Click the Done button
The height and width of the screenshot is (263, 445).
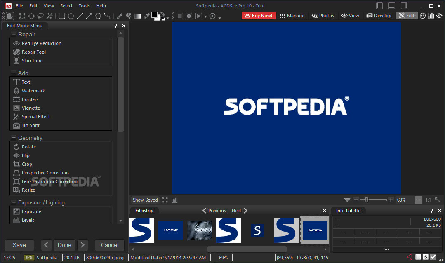pyautogui.click(x=64, y=245)
